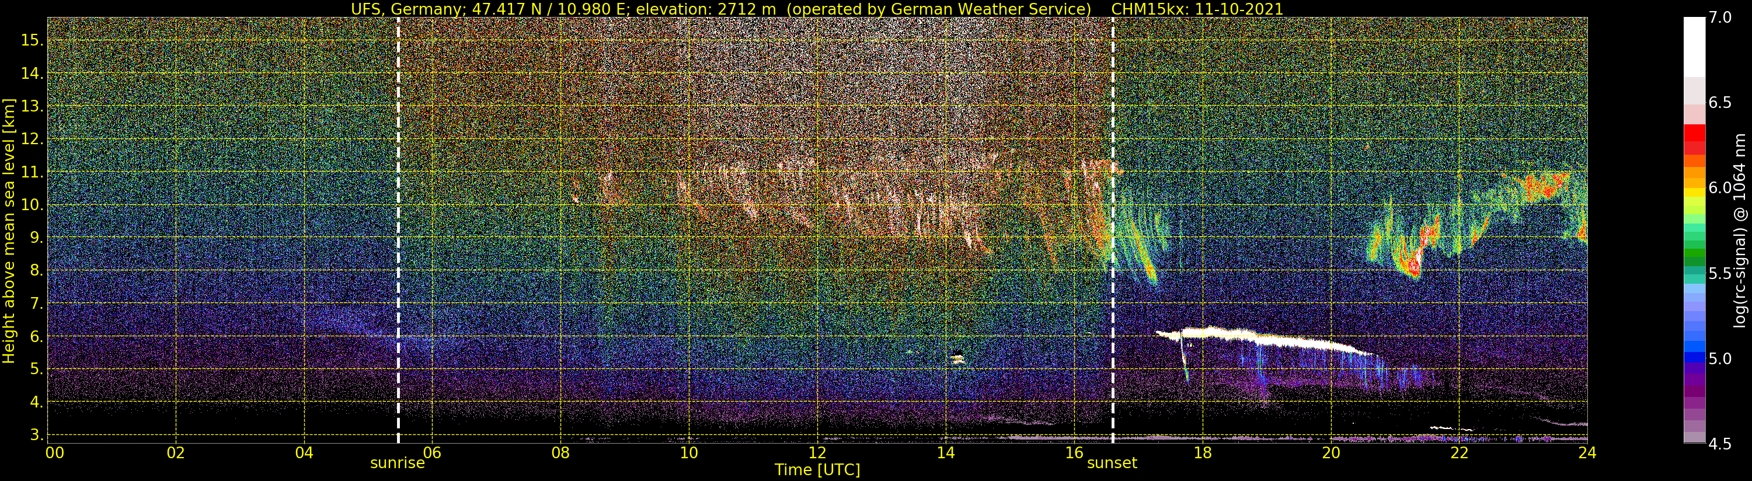The width and height of the screenshot is (1752, 481).
Task: Click the 'sunset' text label
Action: point(1112,463)
